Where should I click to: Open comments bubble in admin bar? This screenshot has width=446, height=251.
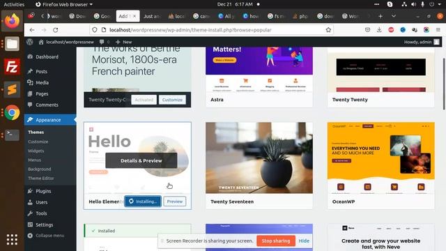click(102, 42)
